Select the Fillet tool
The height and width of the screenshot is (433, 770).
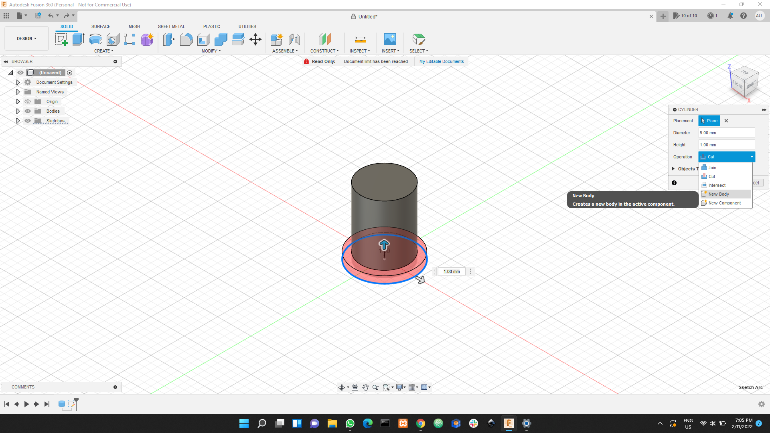(186, 40)
